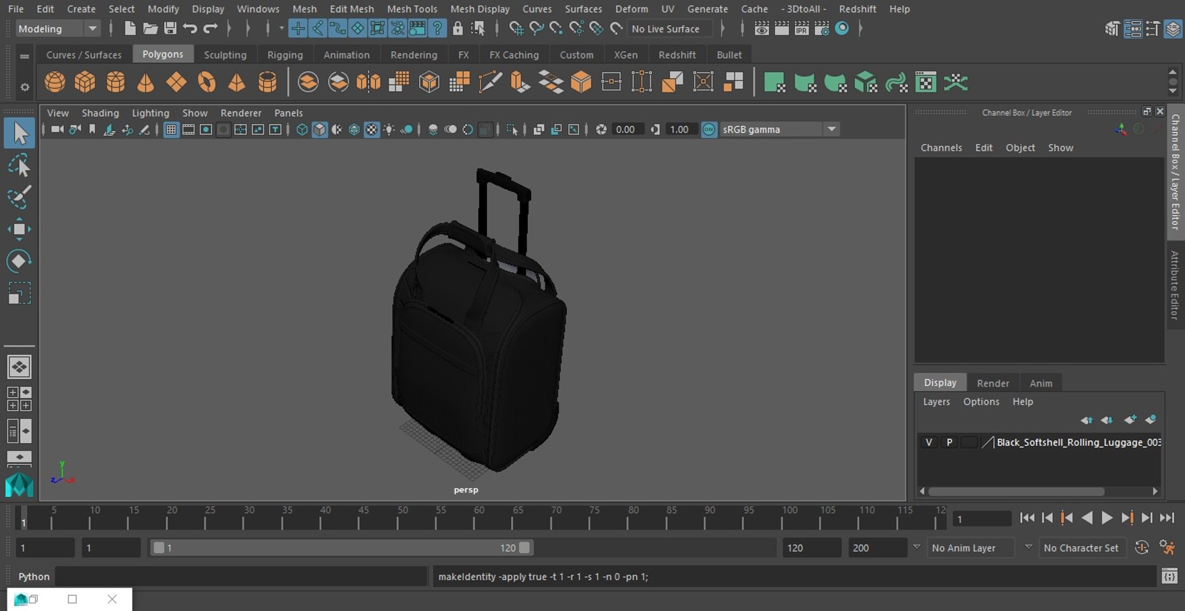Activate the Paint selection tool
1185x611 pixels.
[20, 198]
